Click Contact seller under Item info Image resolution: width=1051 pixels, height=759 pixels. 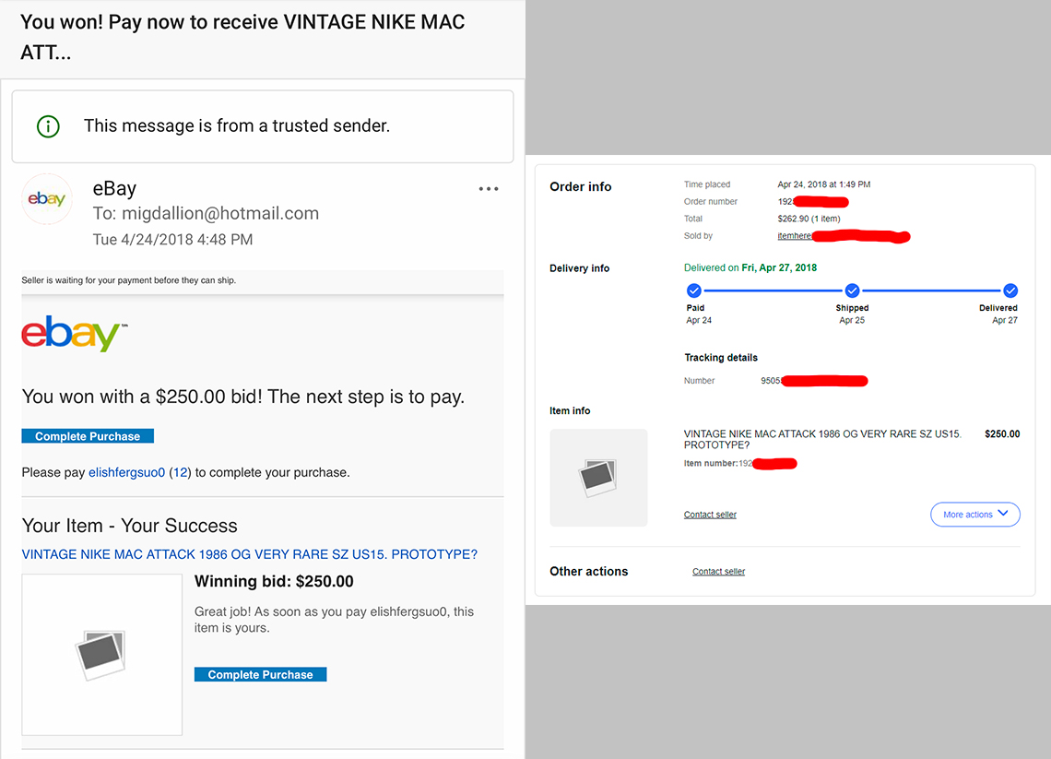[x=710, y=515]
